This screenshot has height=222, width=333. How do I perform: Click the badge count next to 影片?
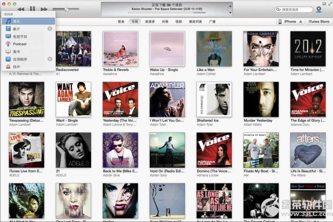tap(50, 29)
